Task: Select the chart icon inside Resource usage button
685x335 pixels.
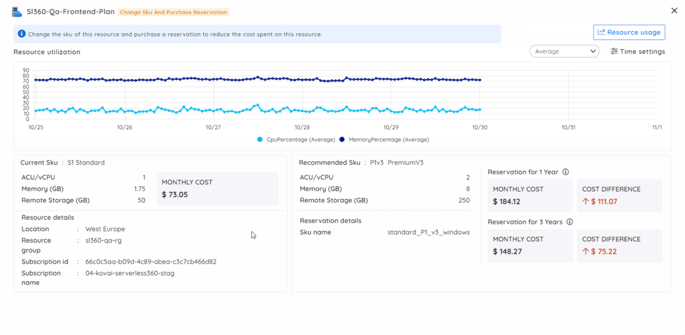Action: coord(601,32)
